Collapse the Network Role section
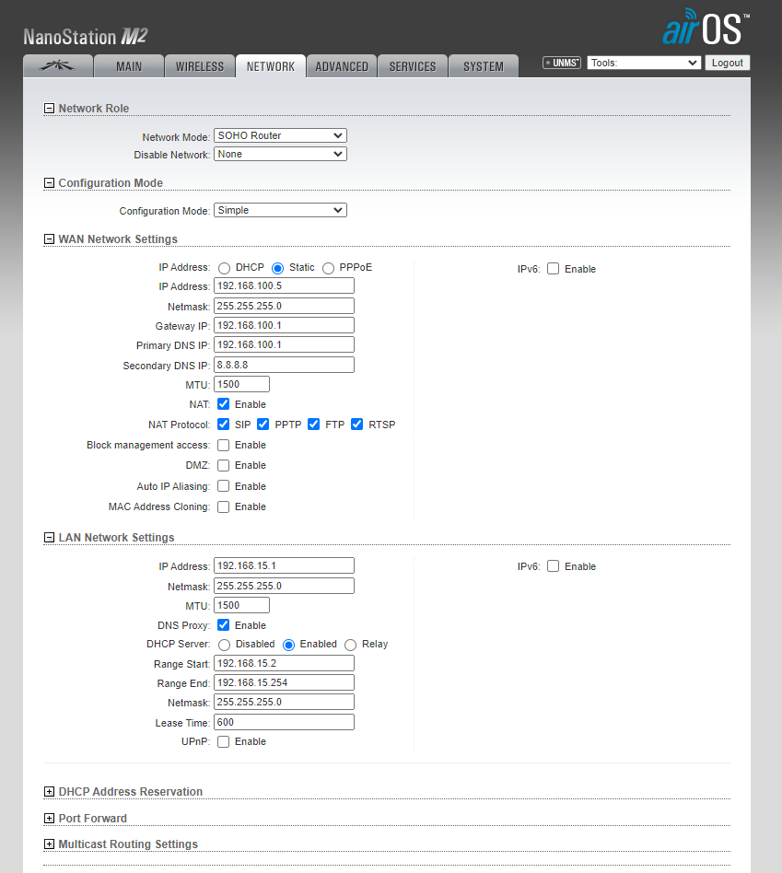 [49, 109]
